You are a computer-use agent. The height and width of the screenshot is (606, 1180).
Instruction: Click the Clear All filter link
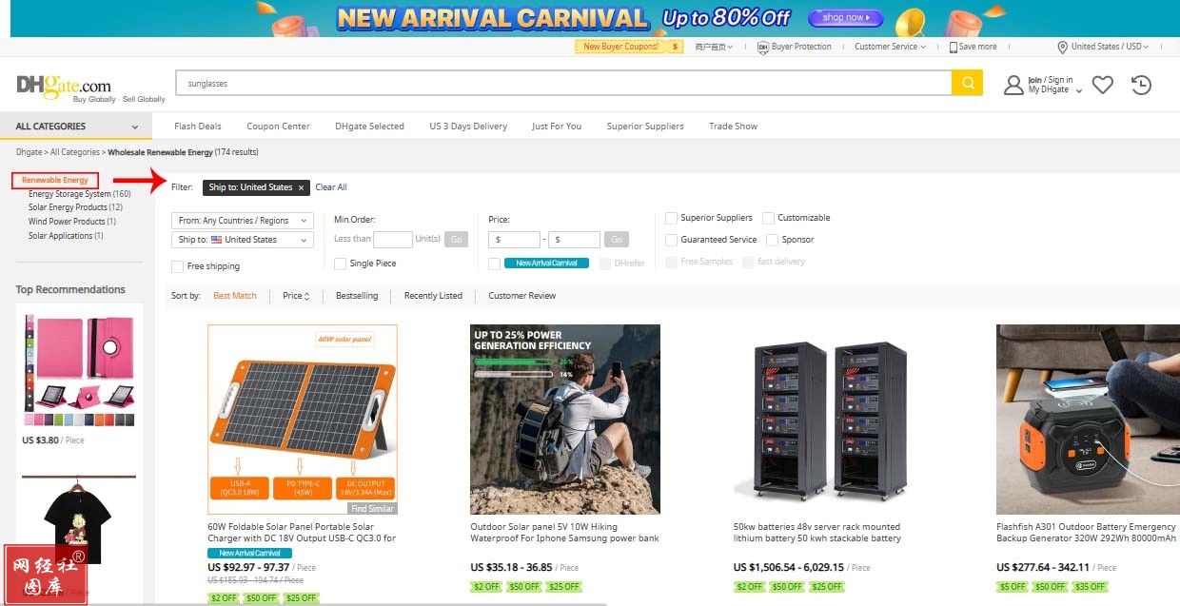click(331, 187)
